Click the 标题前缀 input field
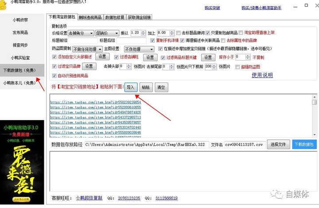The width and height of the screenshot is (319, 208). (x=82, y=40)
